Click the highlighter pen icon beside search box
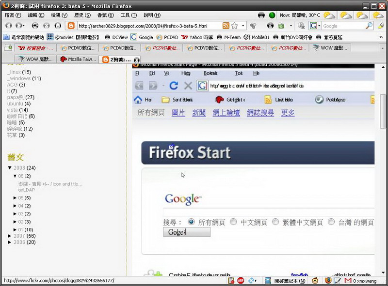The width and height of the screenshot is (388, 286). click(x=381, y=26)
